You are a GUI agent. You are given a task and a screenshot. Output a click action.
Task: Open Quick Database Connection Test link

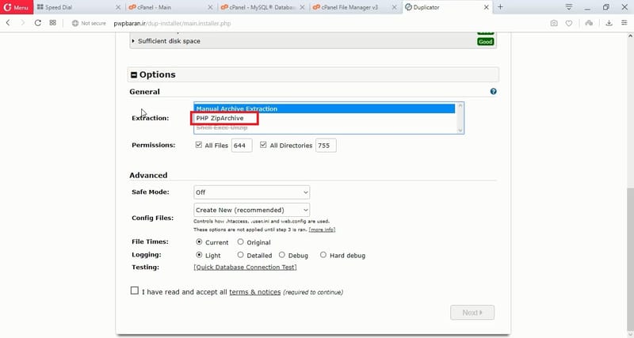point(245,268)
